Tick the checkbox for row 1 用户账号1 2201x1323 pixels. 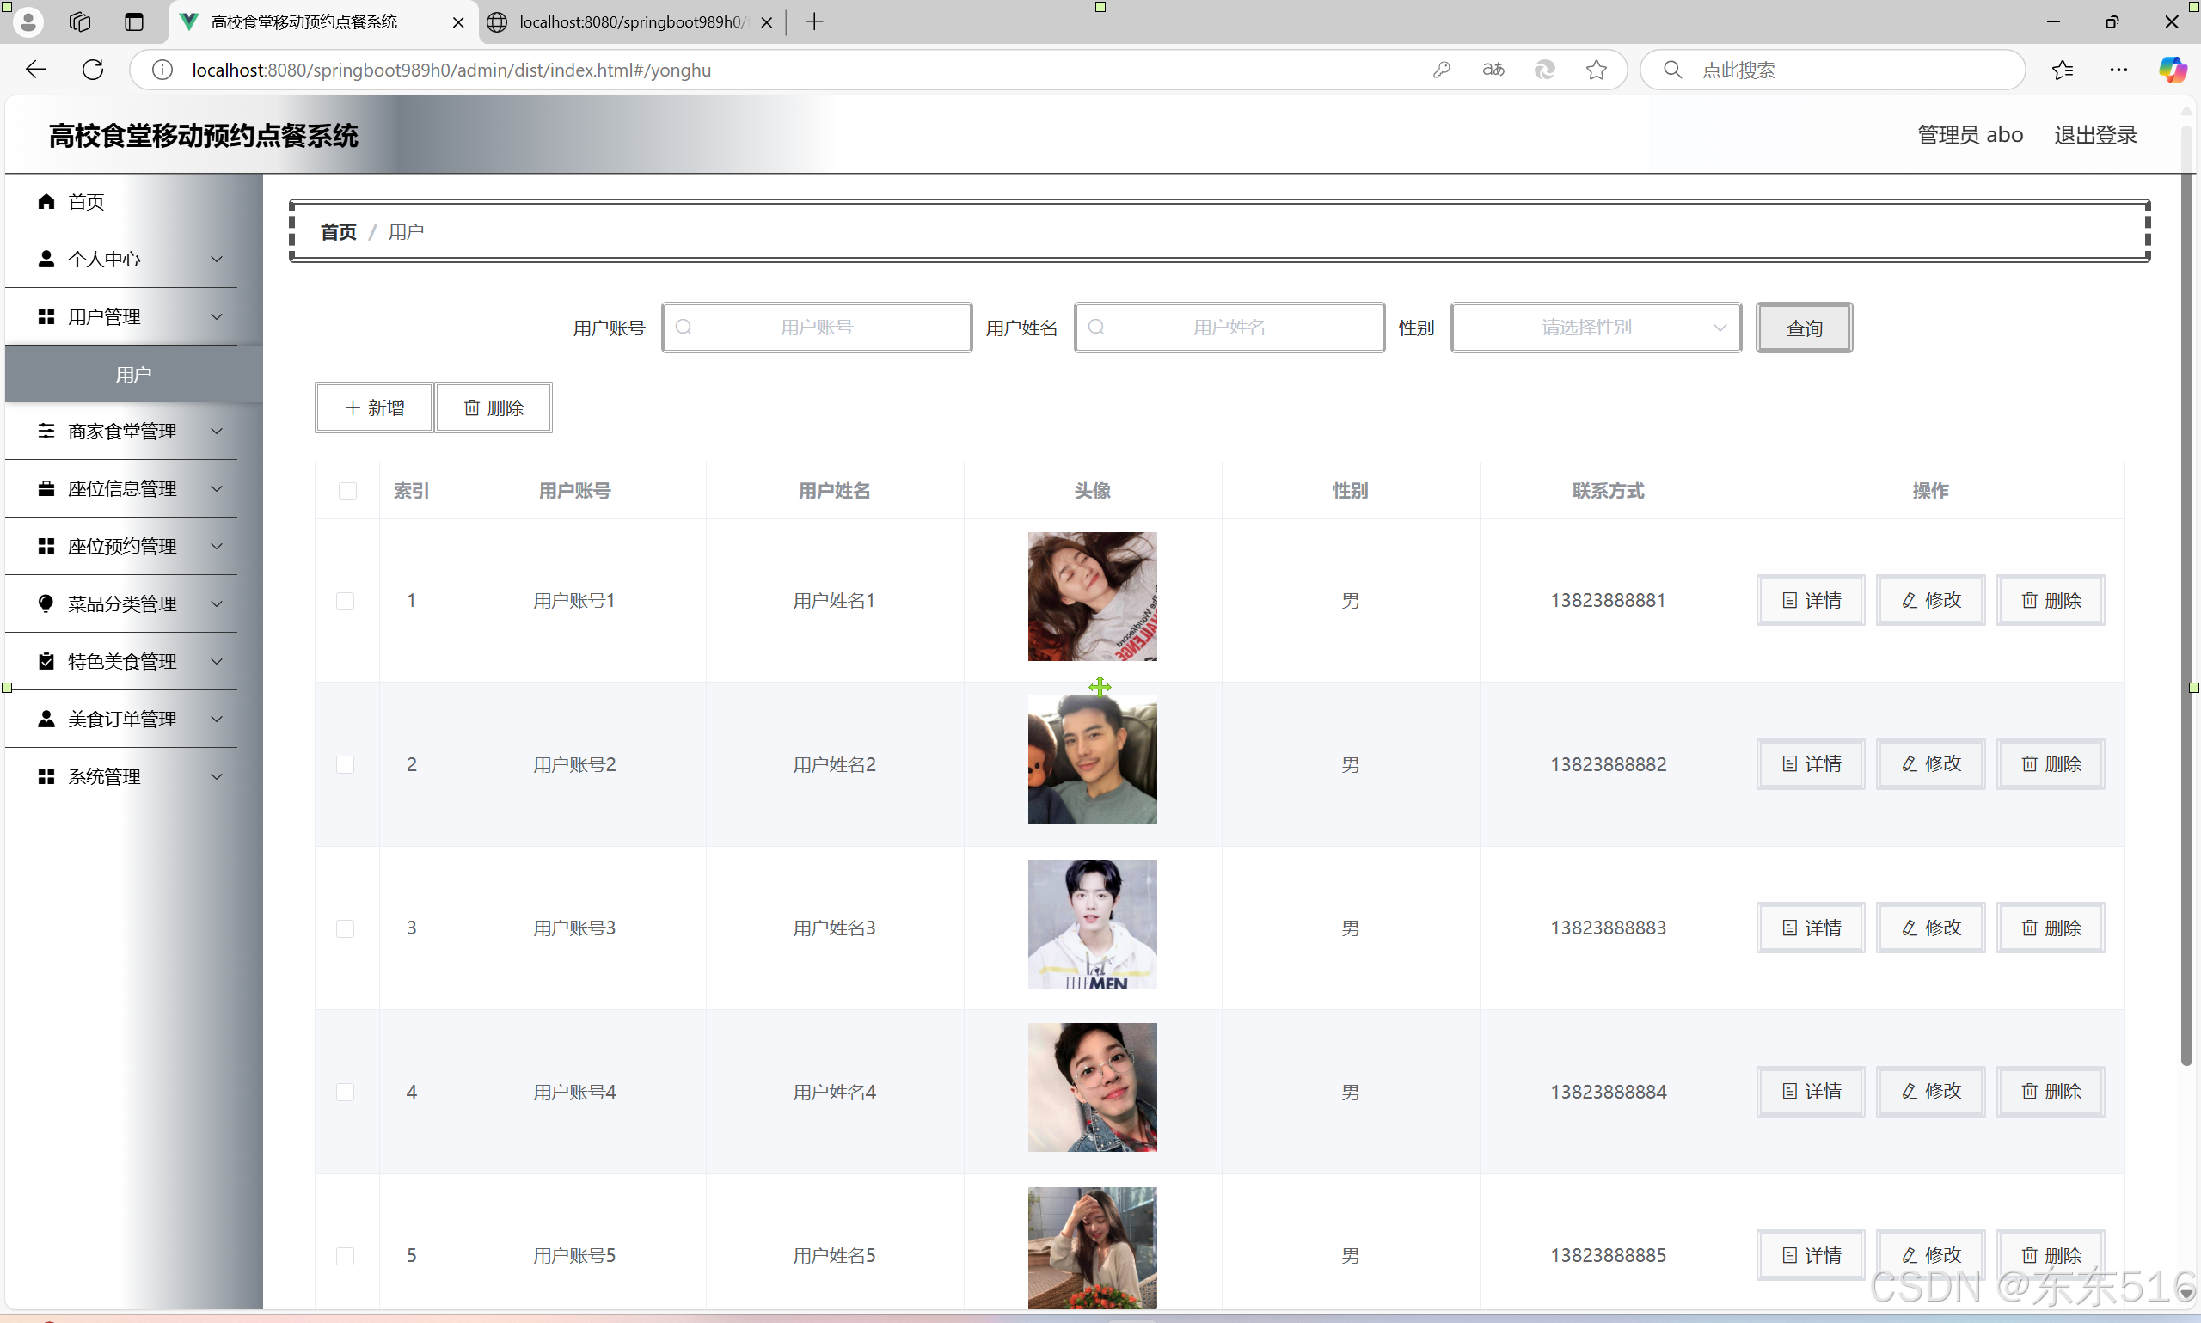pyautogui.click(x=346, y=601)
